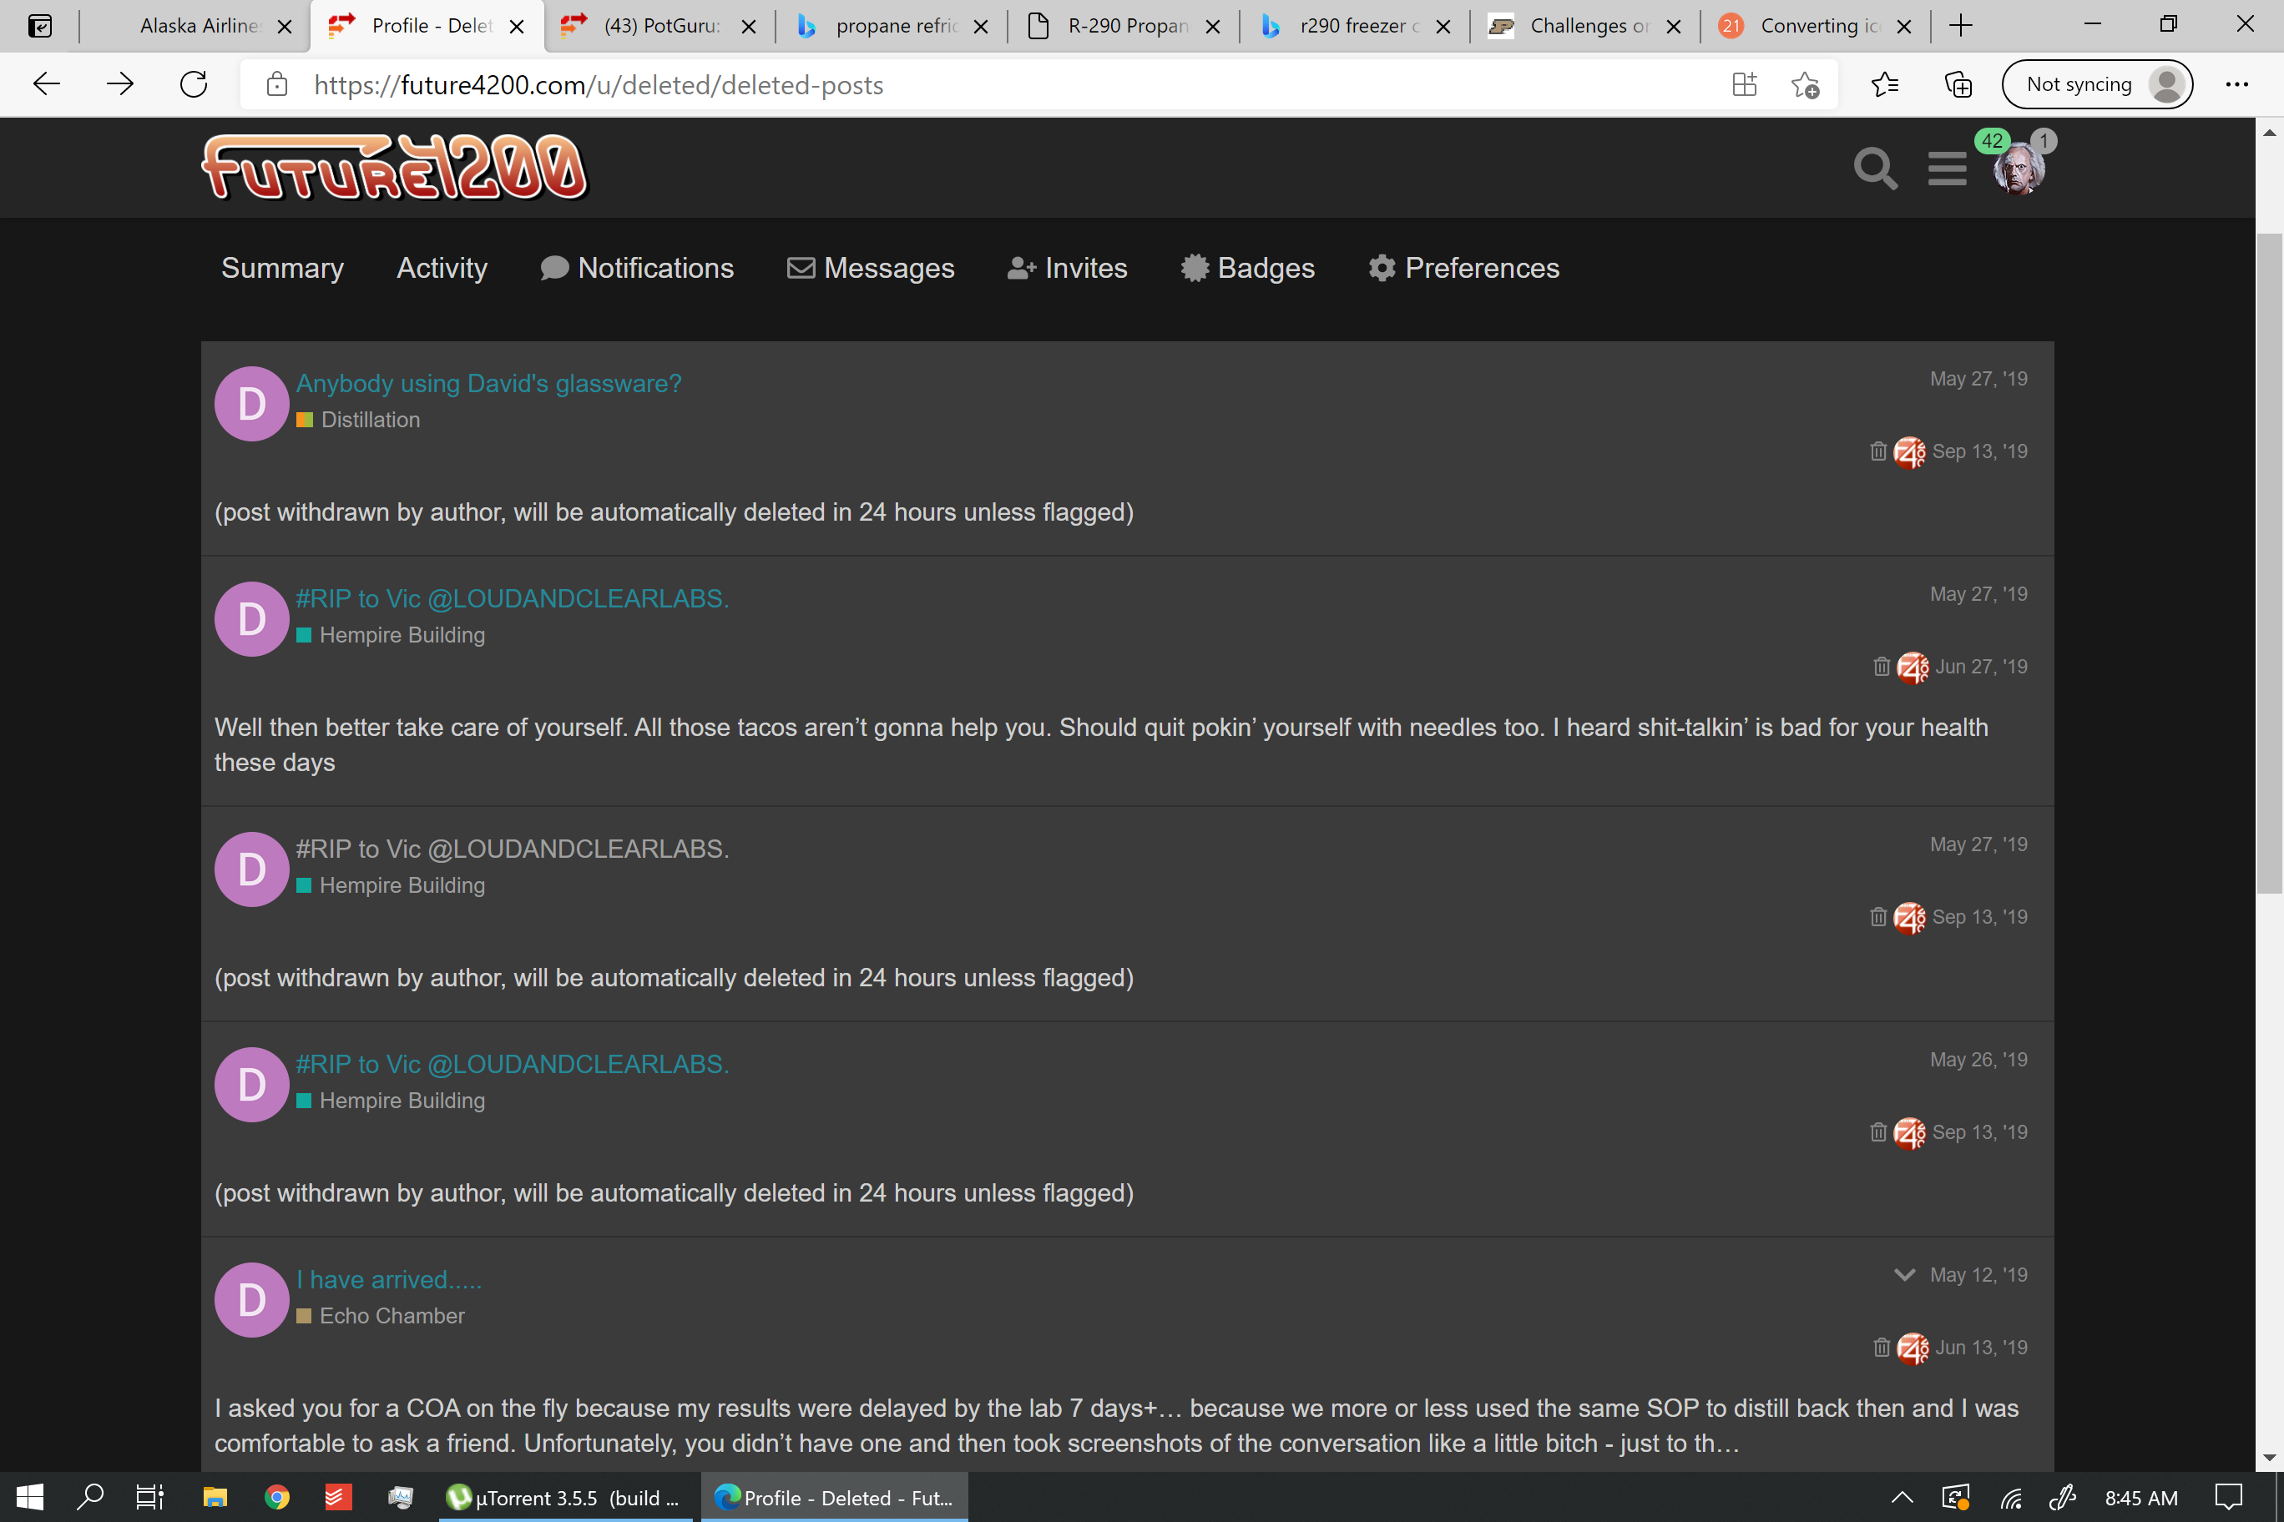Click the Not syncing profile button

point(2098,84)
